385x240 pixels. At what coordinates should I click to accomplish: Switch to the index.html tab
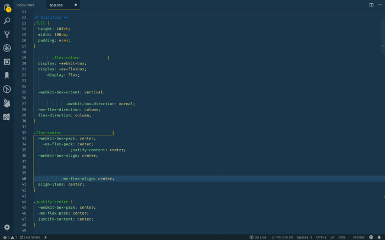25,4
